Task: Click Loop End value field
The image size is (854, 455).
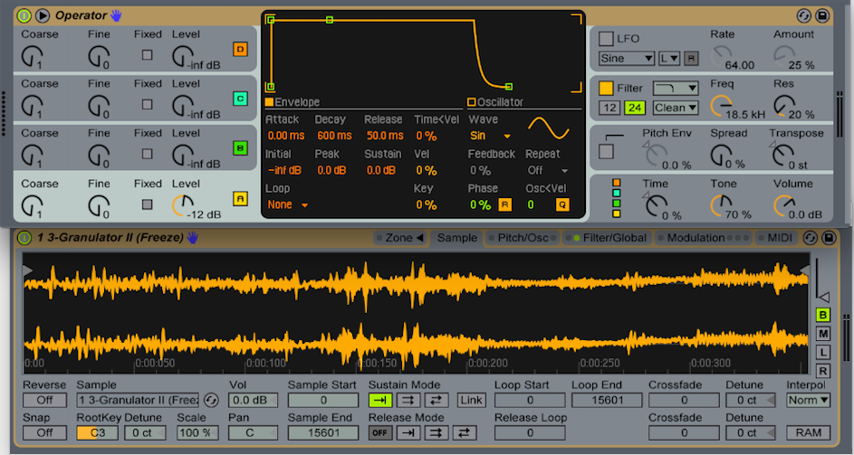Action: pyautogui.click(x=607, y=401)
